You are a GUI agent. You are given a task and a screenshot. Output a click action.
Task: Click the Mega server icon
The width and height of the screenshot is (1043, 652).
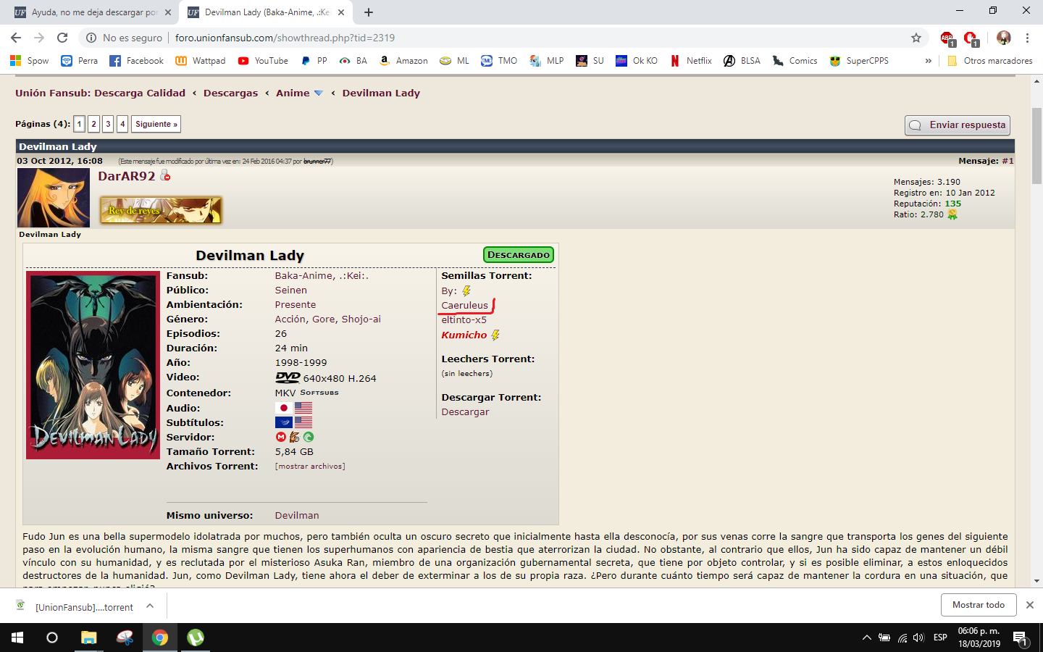click(281, 437)
